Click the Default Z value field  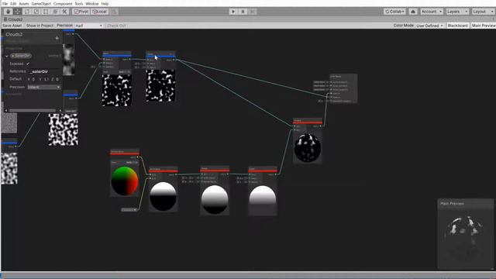click(x=57, y=79)
